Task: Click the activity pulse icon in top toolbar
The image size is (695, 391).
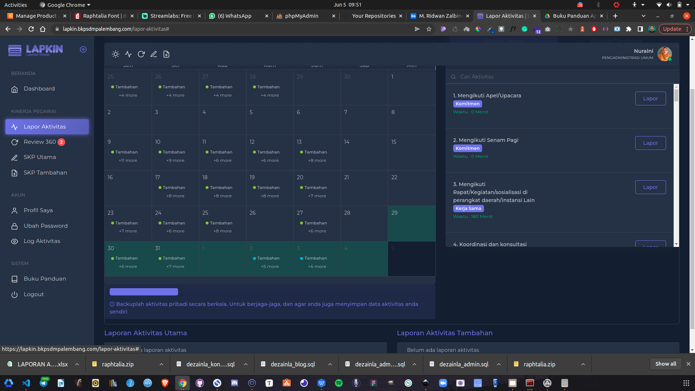Action: (x=128, y=54)
